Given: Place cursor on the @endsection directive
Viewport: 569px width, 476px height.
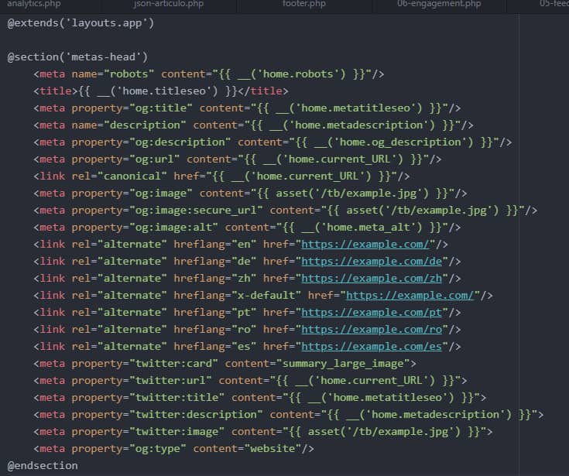Looking at the screenshot, I should click(x=43, y=466).
